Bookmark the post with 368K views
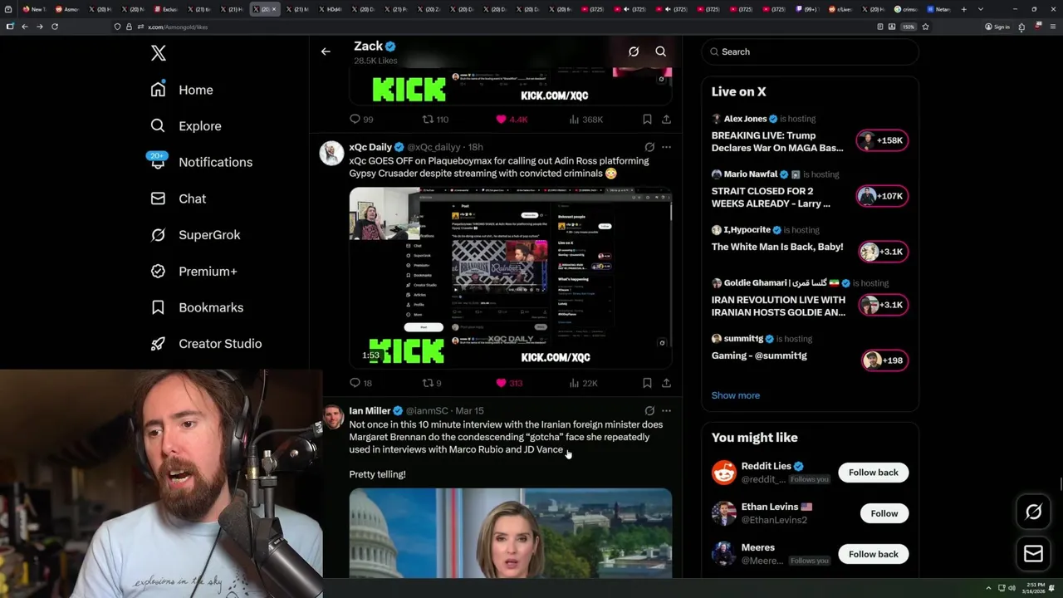1063x598 pixels. (x=647, y=120)
